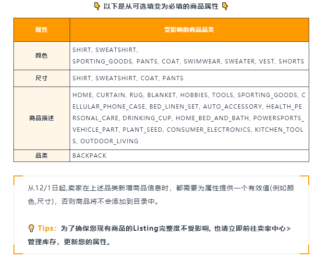Click the SHIRT, SWEATSHIRT, COAT, PANTS cell

(128, 78)
